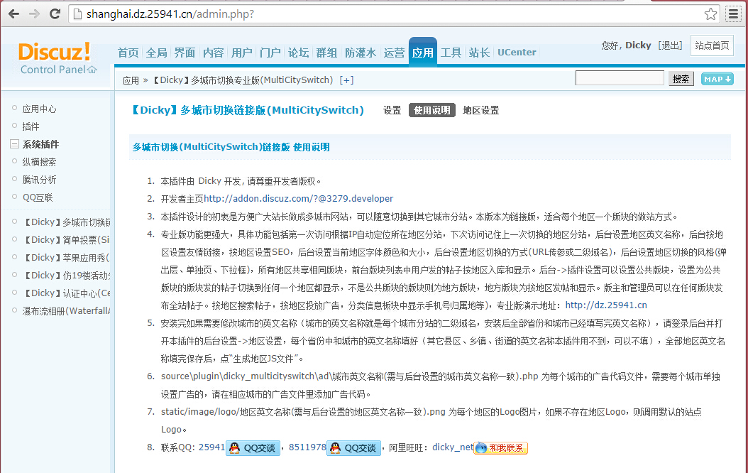Click the 和我联系 contact button
This screenshot has width=748, height=473.
coord(501,447)
